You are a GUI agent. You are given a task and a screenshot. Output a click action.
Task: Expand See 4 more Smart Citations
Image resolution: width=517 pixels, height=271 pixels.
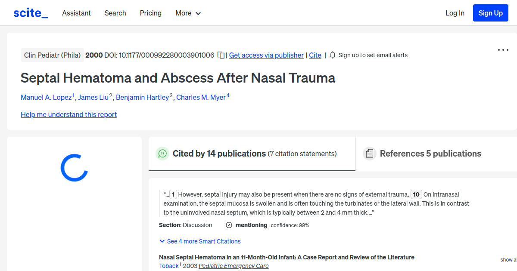(x=199, y=241)
